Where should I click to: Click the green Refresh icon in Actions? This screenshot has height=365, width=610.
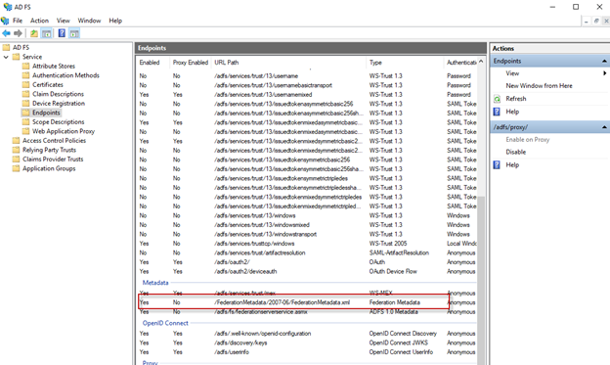[x=497, y=99]
